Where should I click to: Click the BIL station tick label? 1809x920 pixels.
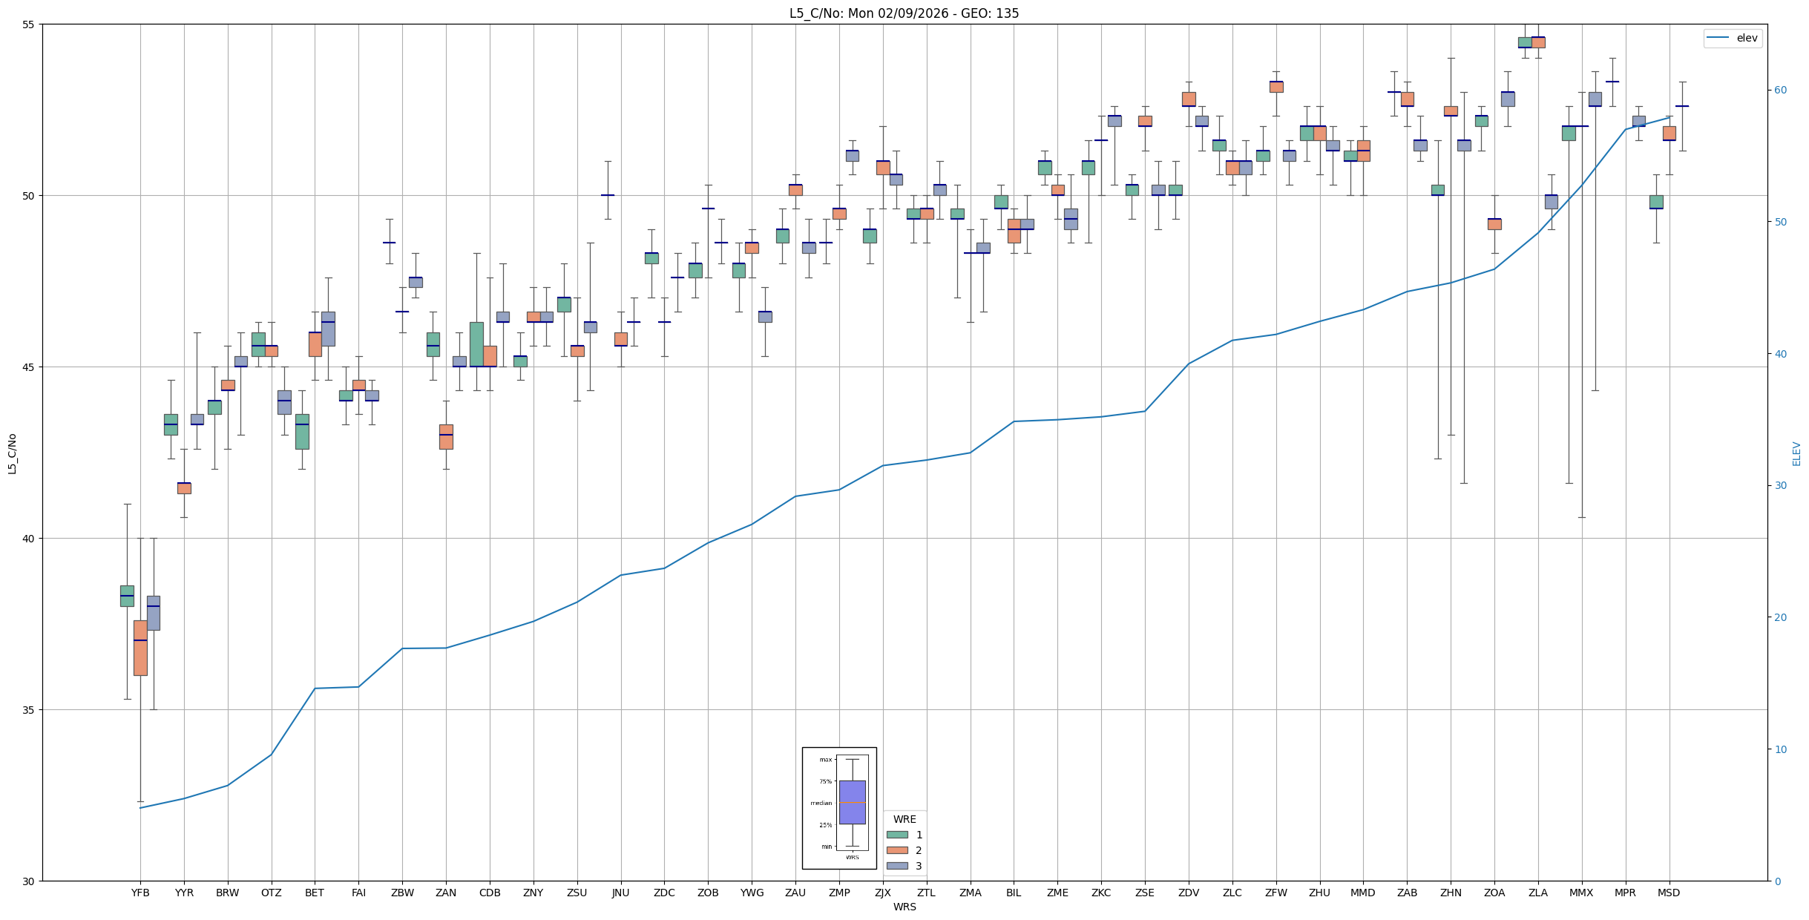(1014, 893)
